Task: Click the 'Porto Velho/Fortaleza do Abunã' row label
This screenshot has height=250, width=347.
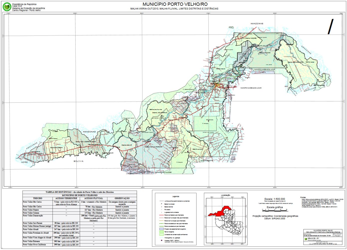Action: tap(36, 233)
